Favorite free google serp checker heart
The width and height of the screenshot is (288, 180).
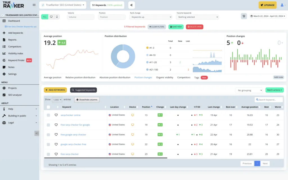tap(56, 134)
